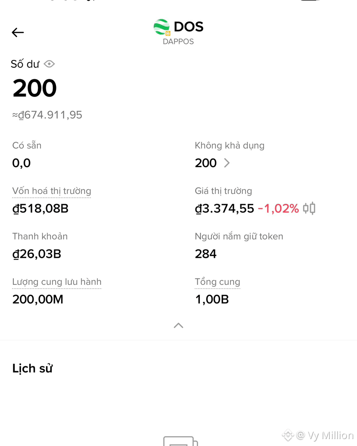
Task: Go back using the left arrow
Action: (x=18, y=32)
